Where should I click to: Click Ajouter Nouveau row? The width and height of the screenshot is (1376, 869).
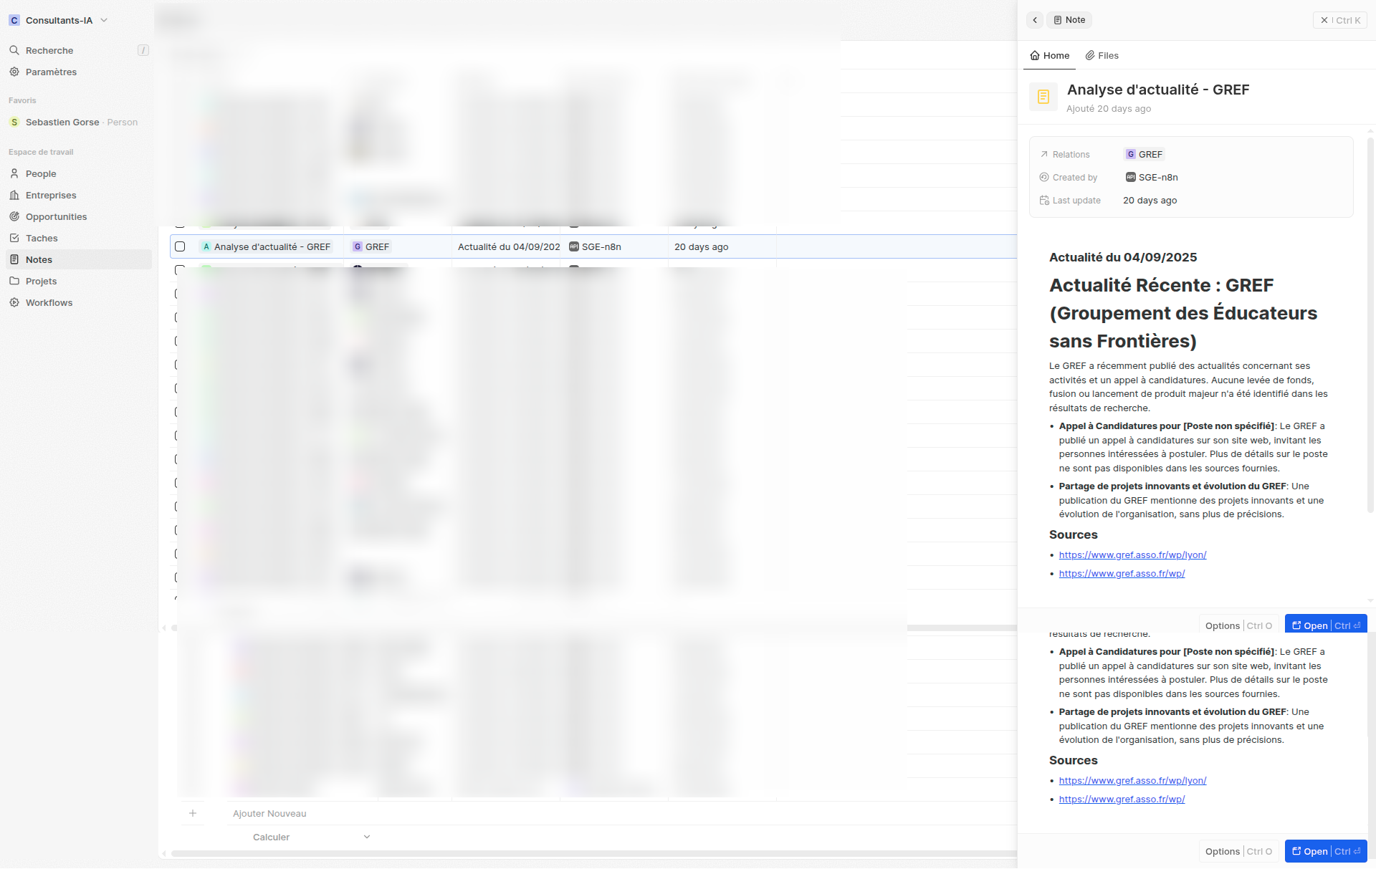(x=269, y=813)
